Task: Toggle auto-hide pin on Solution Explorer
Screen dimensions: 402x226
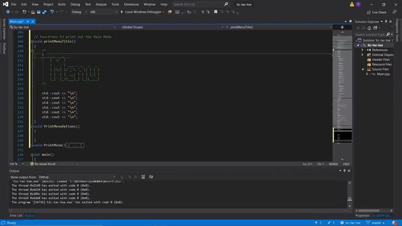Action: point(386,22)
